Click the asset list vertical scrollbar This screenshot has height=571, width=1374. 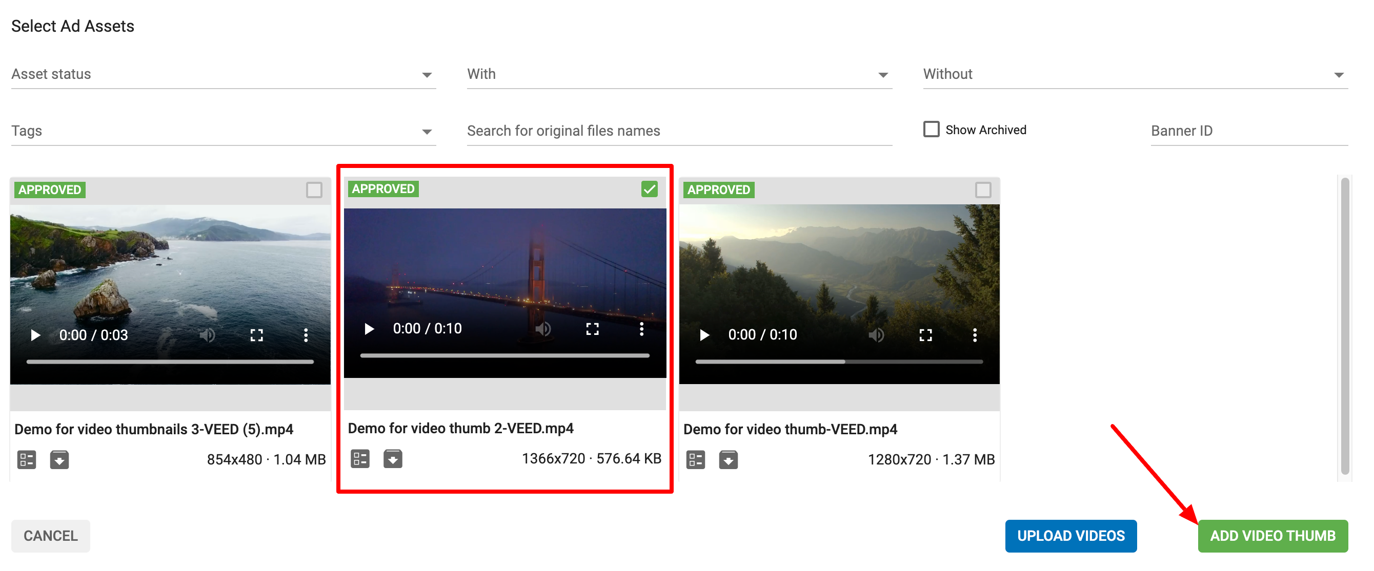point(1344,326)
